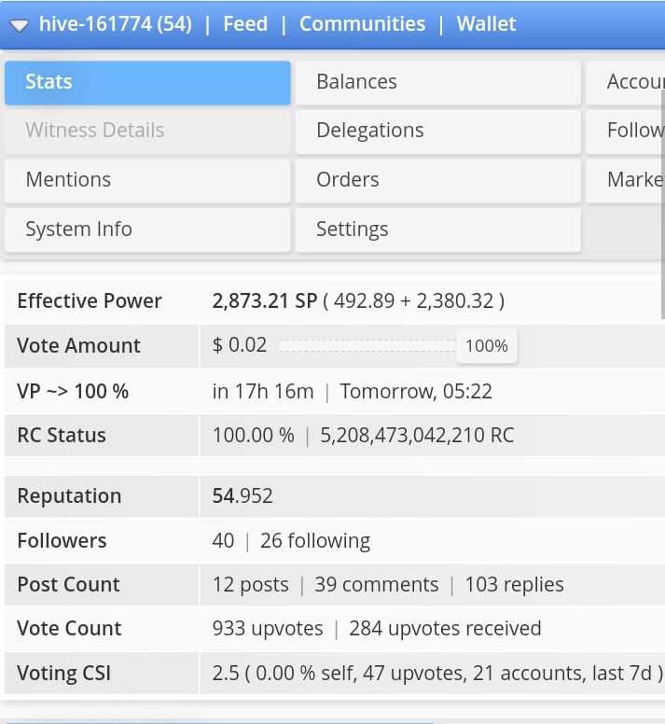The width and height of the screenshot is (665, 724).
Task: Select the Witness Details tab
Action: [x=147, y=132]
